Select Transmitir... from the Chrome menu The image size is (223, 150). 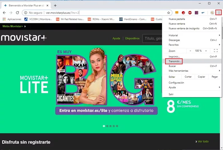pyautogui.click(x=175, y=61)
